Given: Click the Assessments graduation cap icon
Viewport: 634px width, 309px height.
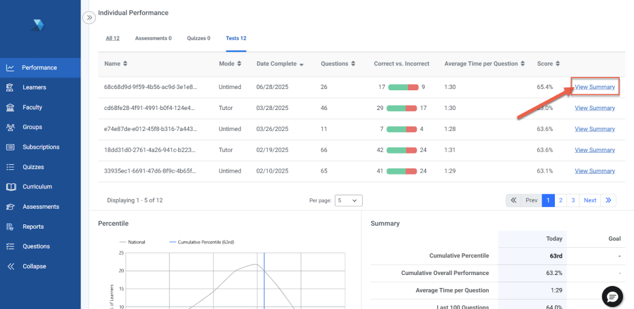Looking at the screenshot, I should coord(10,207).
